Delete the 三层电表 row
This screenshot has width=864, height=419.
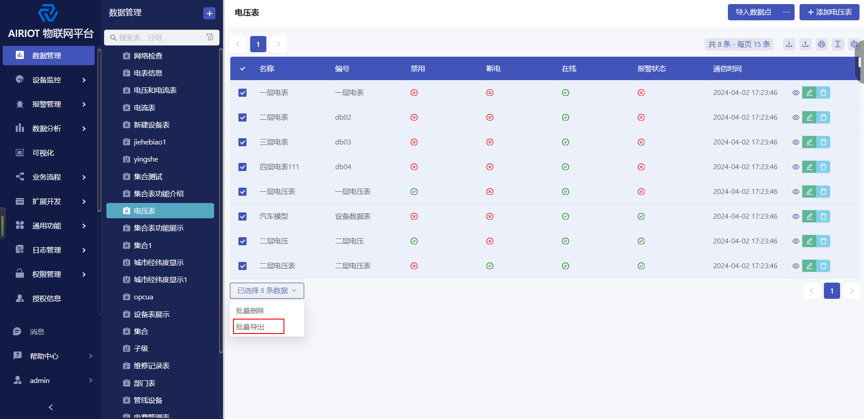point(823,142)
